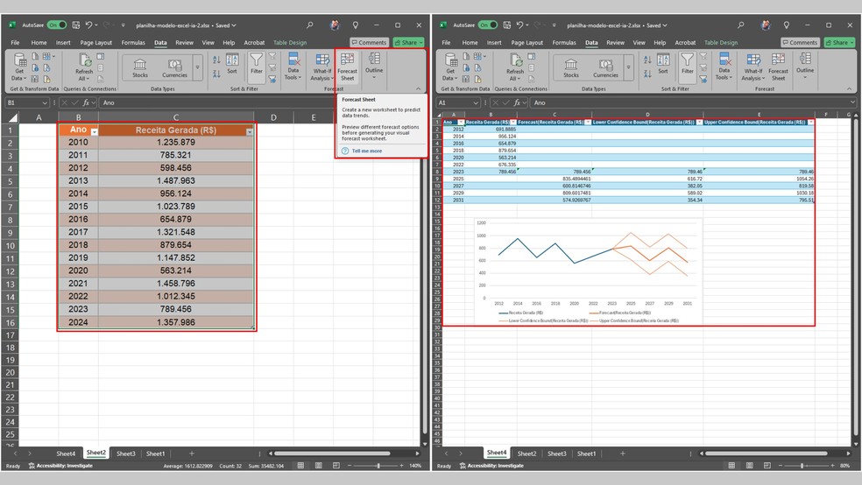Open filter dropdown on Receita Gerada header, left

(250, 132)
